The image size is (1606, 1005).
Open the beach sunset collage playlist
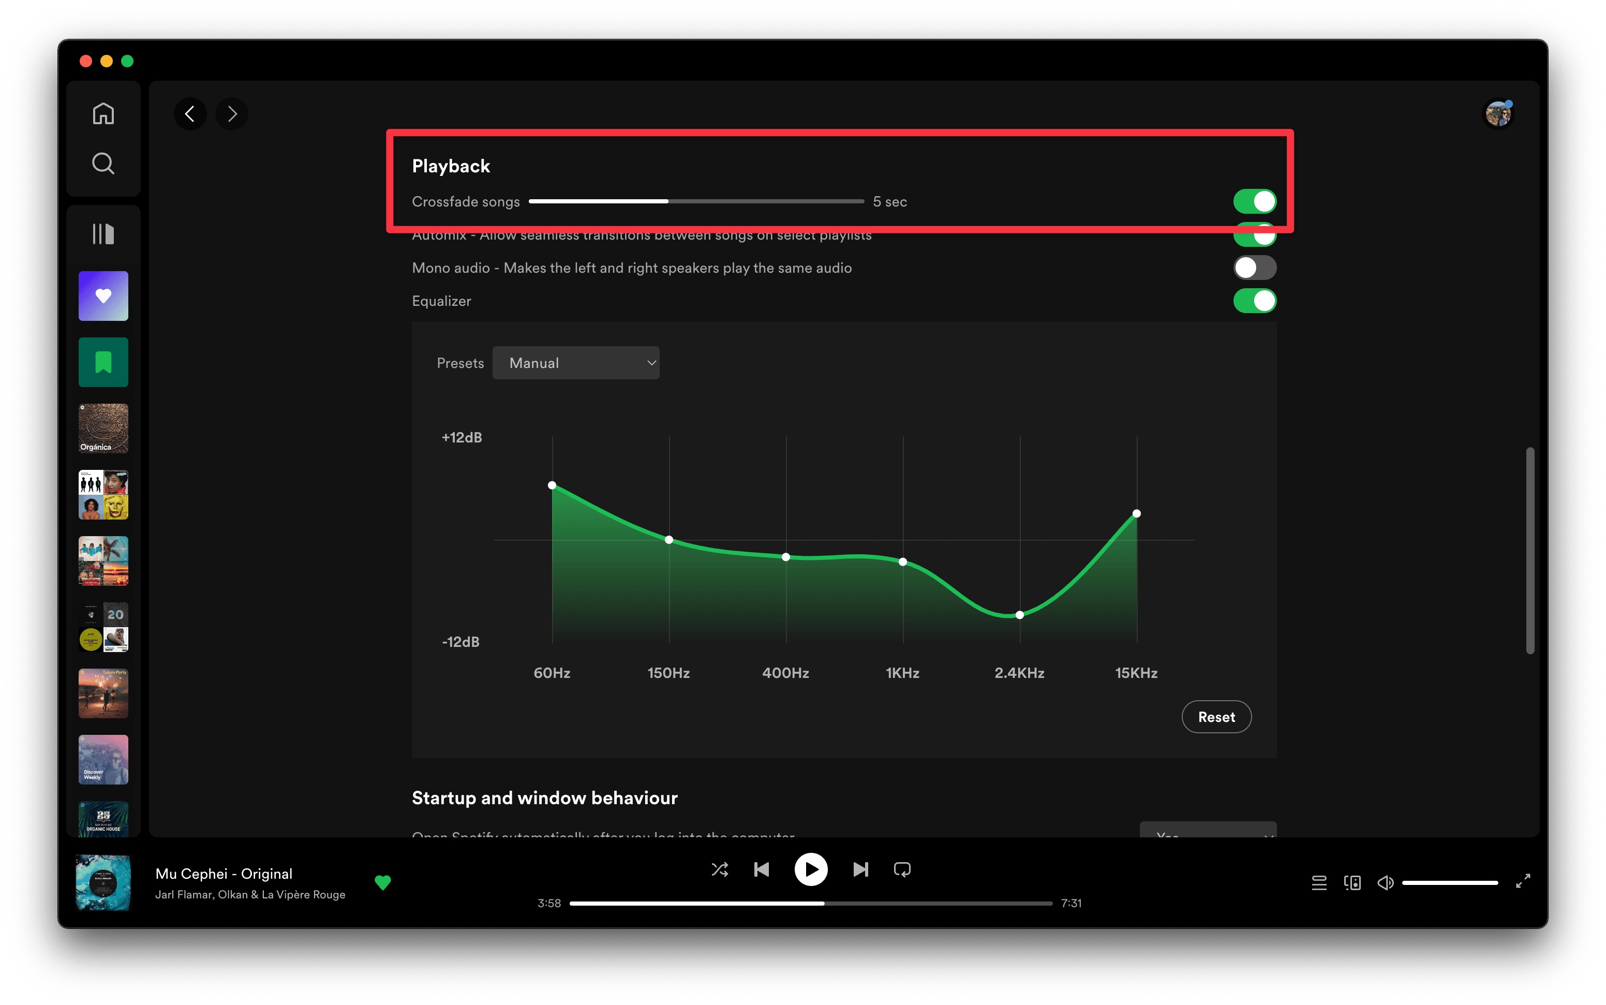pos(103,561)
